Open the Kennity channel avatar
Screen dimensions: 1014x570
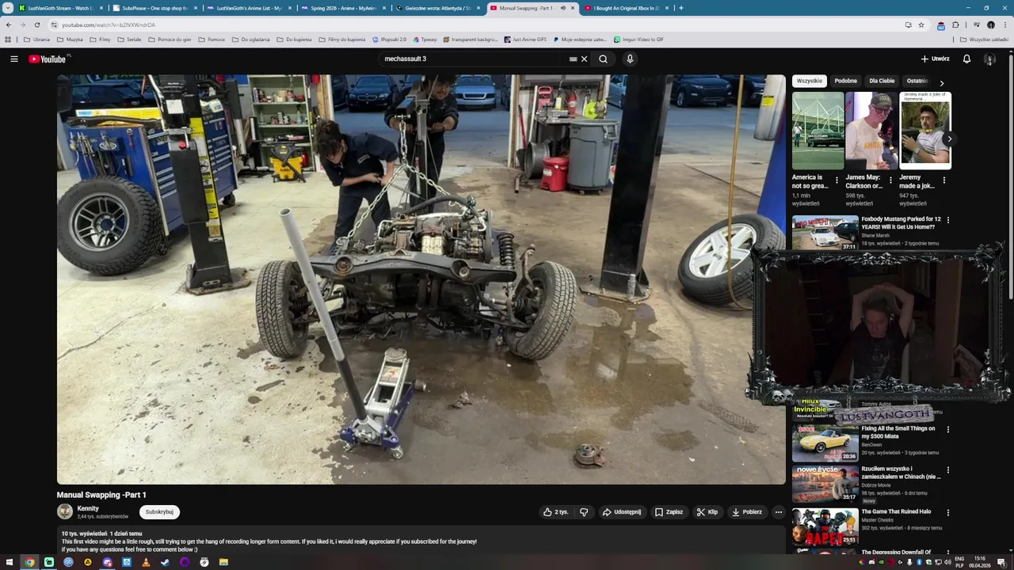coord(65,512)
